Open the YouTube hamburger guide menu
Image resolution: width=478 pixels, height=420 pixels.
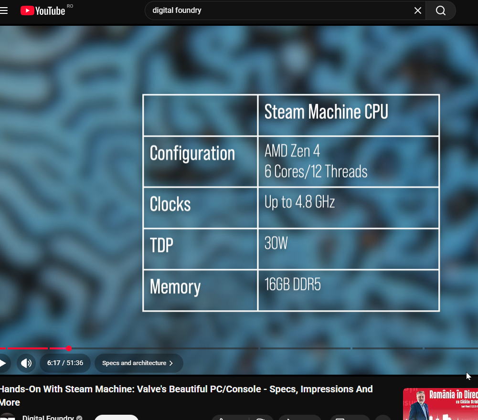tap(4, 10)
